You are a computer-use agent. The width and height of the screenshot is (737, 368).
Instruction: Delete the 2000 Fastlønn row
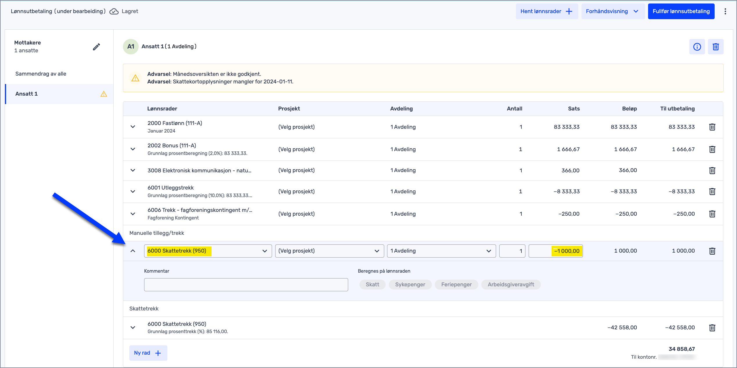pyautogui.click(x=712, y=127)
